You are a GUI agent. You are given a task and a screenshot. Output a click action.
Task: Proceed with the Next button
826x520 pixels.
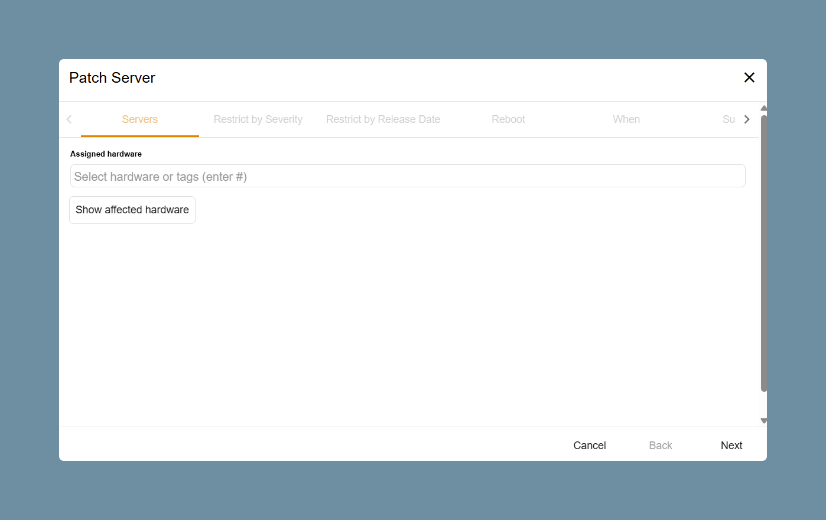731,446
